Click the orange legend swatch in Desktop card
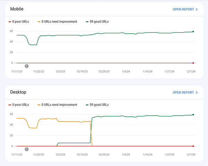This screenshot has height=166, width=208. point(38,105)
